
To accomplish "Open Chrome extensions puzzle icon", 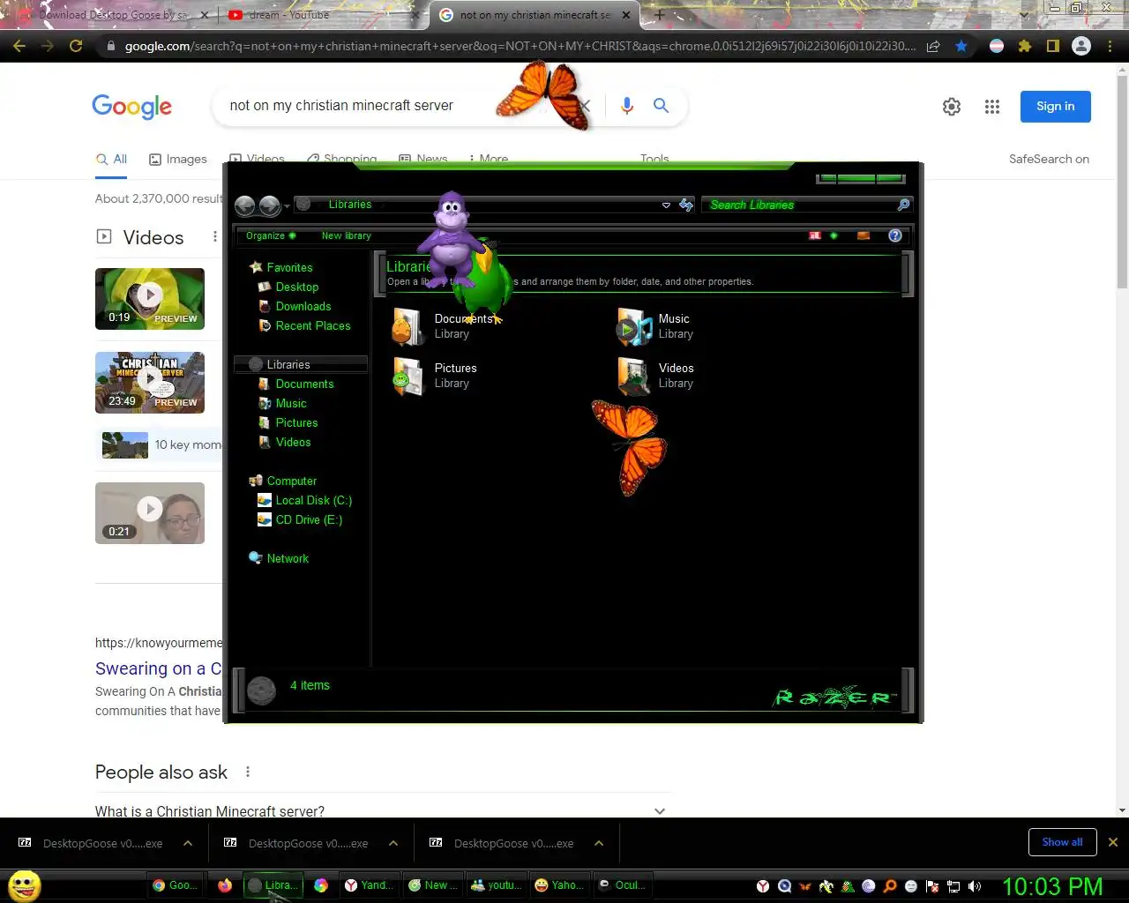I will [x=1025, y=46].
